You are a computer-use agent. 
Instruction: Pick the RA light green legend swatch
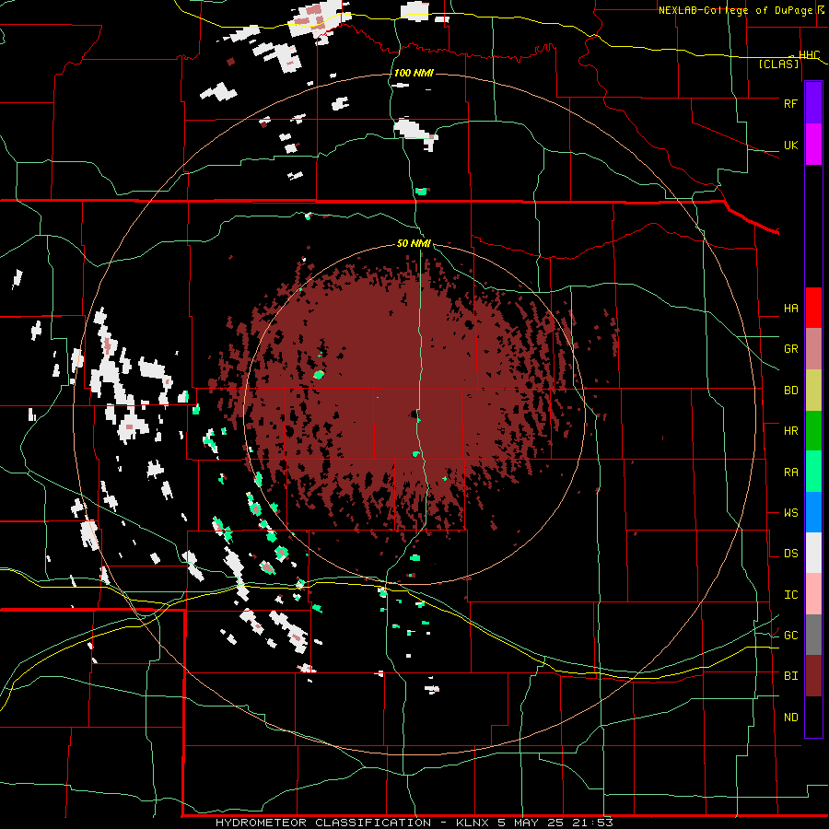[x=813, y=472]
